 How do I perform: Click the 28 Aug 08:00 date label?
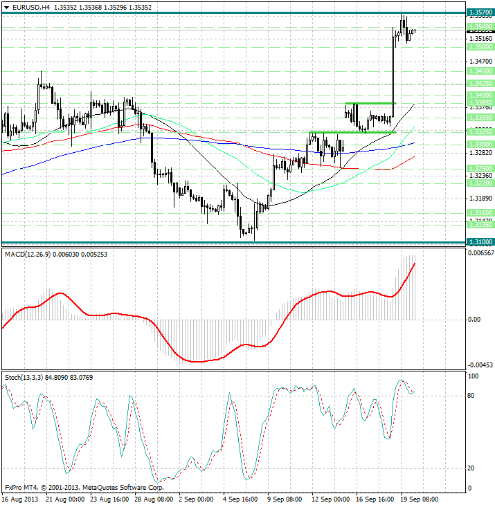coord(154,499)
